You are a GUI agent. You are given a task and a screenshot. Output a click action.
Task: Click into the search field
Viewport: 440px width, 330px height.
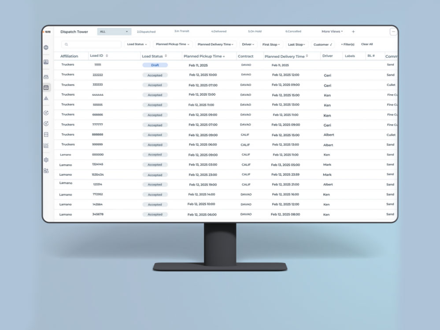tap(92, 44)
